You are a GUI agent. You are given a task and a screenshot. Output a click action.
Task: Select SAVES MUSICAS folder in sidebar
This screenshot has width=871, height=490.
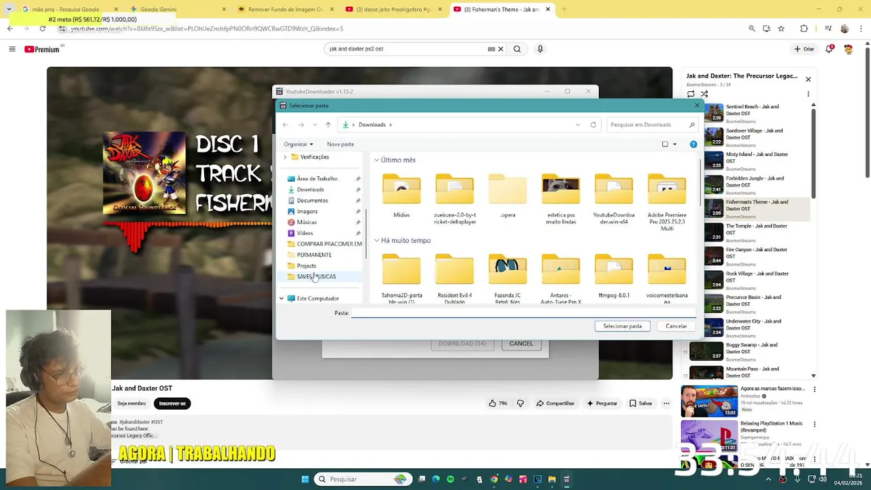click(316, 276)
